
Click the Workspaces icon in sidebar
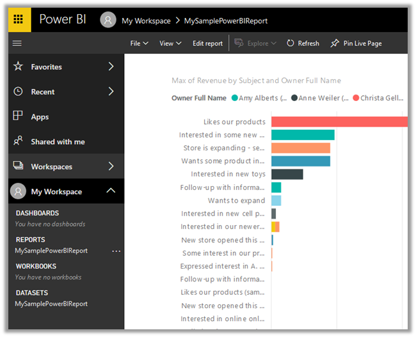(x=18, y=166)
